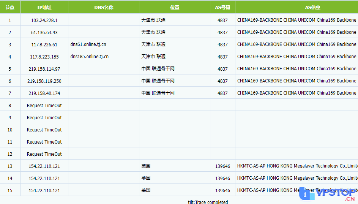Click HKMTC-AS-AP Megalayer info in node 13 row
Viewport: 358px width, 204px height.
298,166
